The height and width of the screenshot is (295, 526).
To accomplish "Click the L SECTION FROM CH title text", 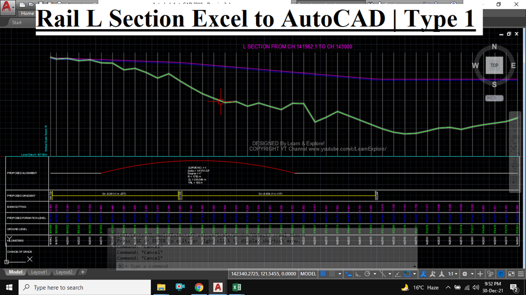I will click(298, 46).
